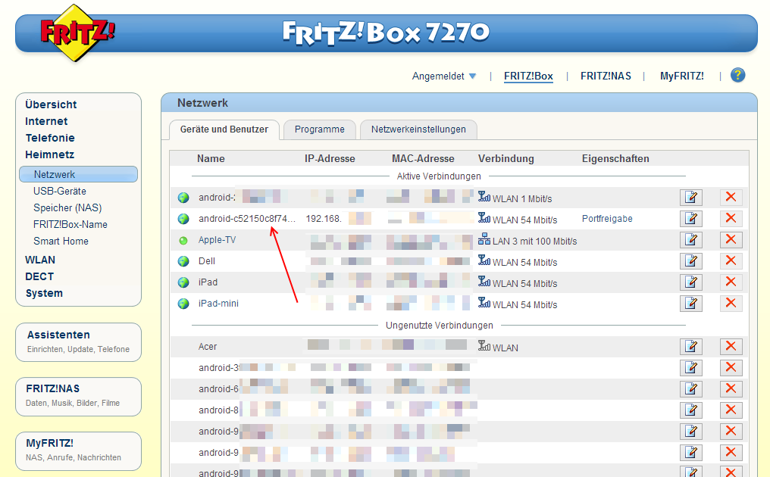
Task: Edit the device with WLAN 1 Mbit/s
Action: (x=691, y=198)
